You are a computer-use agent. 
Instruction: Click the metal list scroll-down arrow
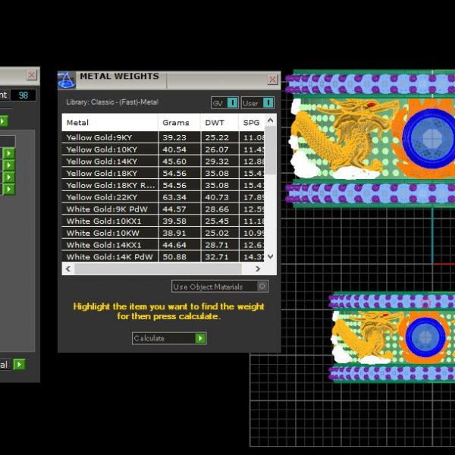coord(270,256)
